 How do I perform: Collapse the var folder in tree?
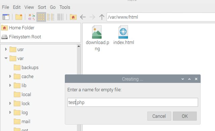(6, 58)
